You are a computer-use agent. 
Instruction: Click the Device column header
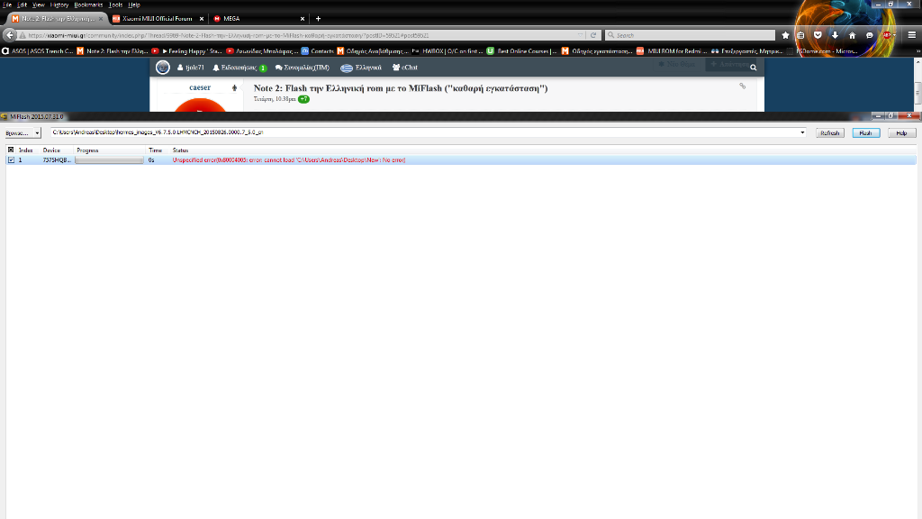point(51,150)
